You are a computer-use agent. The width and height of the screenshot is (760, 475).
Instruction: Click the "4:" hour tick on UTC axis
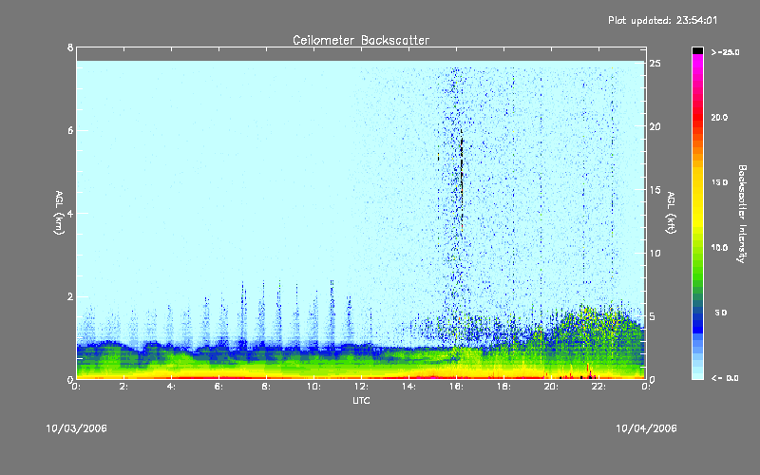pos(172,387)
